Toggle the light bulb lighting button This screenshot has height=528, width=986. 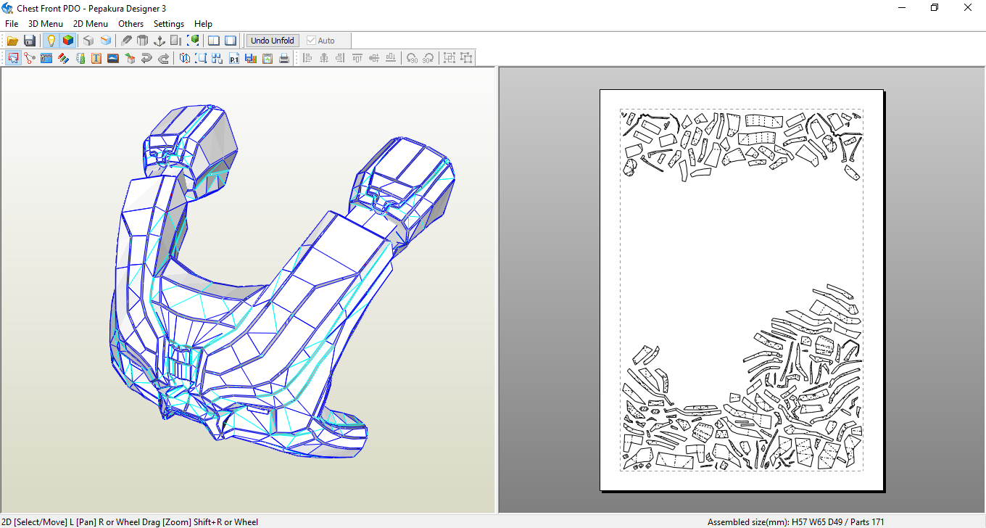pyautogui.click(x=51, y=41)
